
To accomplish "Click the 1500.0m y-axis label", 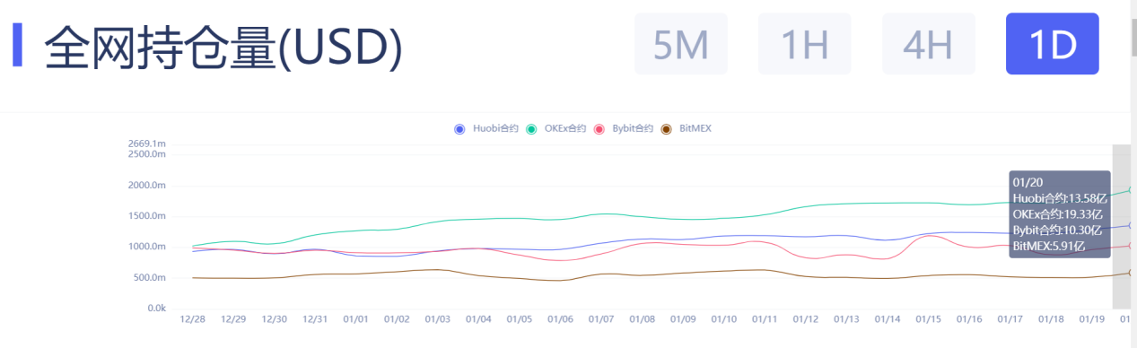I will tap(147, 216).
